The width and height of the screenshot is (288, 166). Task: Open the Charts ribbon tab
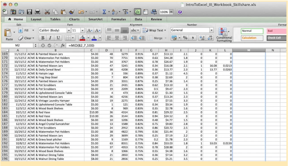point(74,19)
